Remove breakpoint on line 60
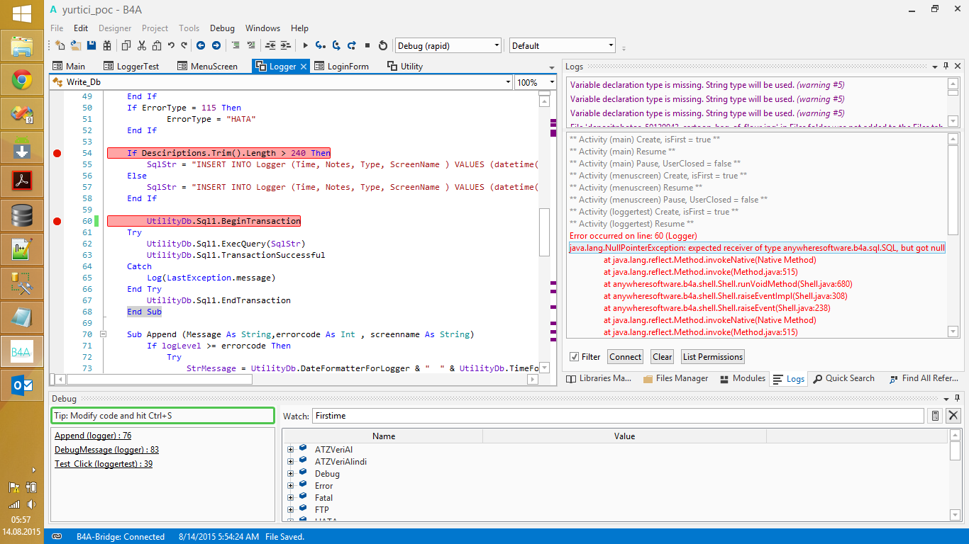The height and width of the screenshot is (544, 969). pos(57,221)
